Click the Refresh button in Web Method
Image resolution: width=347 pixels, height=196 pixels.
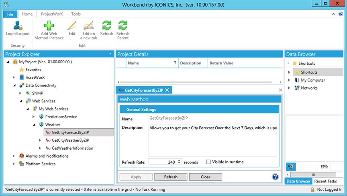point(171,177)
